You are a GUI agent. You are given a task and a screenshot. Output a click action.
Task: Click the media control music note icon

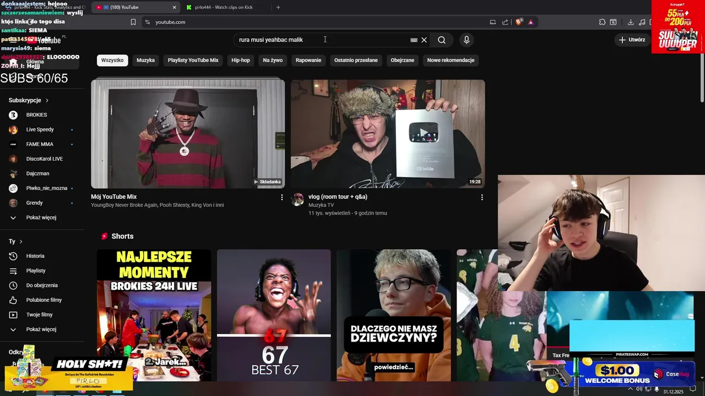pyautogui.click(x=642, y=22)
